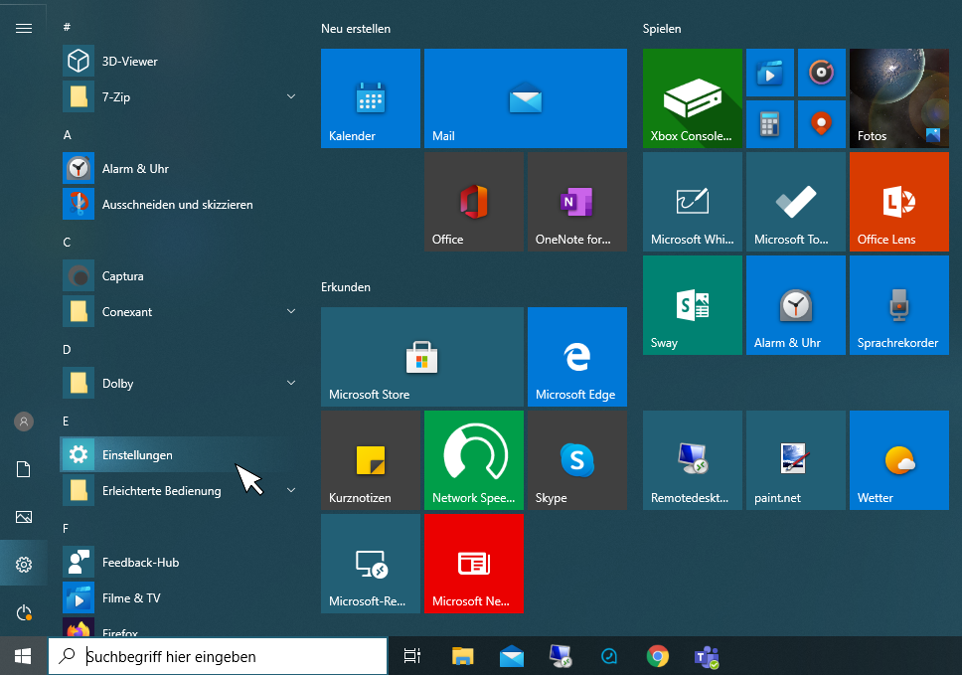Expand the Conexant folder chevron
The width and height of the screenshot is (962, 675).
(x=291, y=311)
